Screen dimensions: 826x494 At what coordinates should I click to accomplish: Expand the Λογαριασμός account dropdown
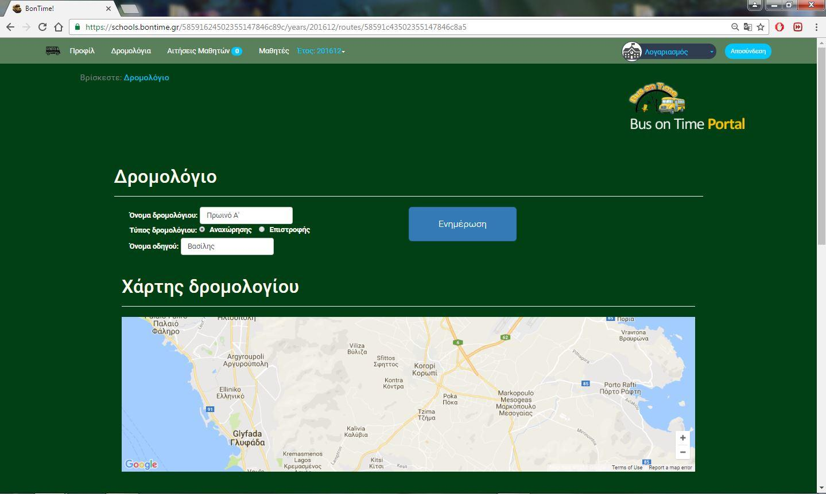(680, 52)
